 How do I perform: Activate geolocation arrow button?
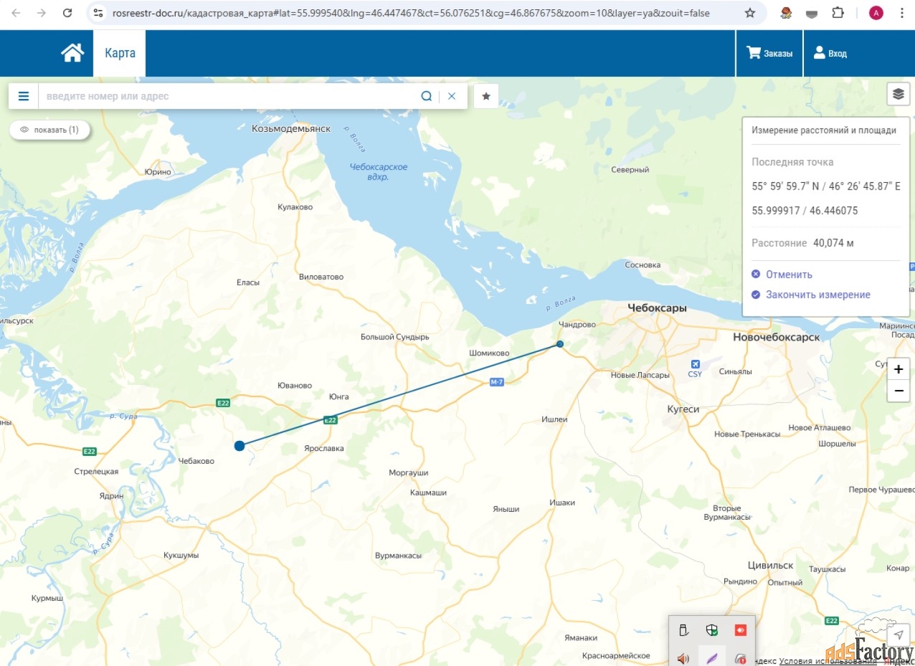[899, 635]
